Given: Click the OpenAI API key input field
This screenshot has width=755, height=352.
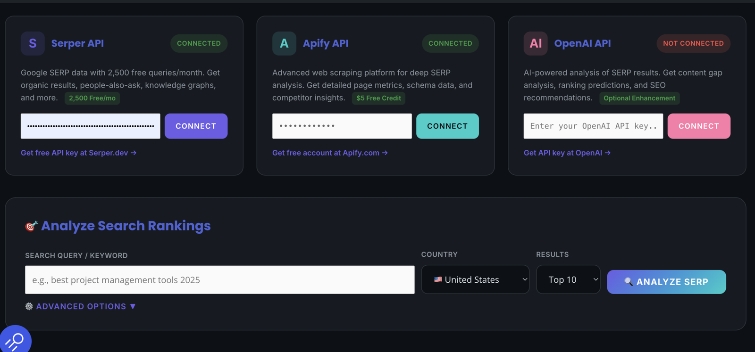Looking at the screenshot, I should [594, 126].
